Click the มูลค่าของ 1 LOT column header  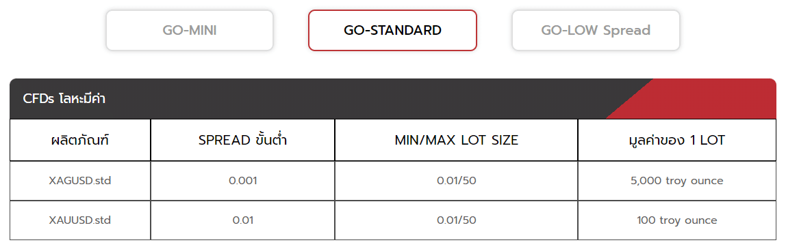click(x=676, y=140)
